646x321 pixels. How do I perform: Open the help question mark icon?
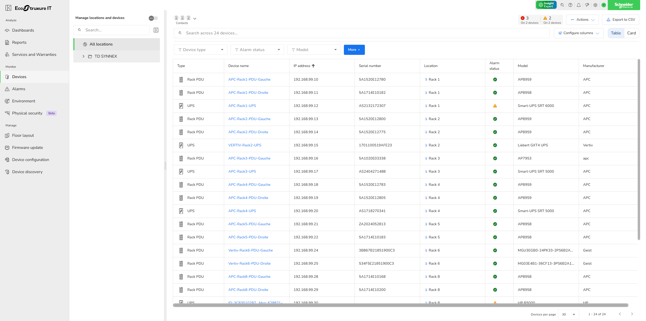(x=570, y=5)
